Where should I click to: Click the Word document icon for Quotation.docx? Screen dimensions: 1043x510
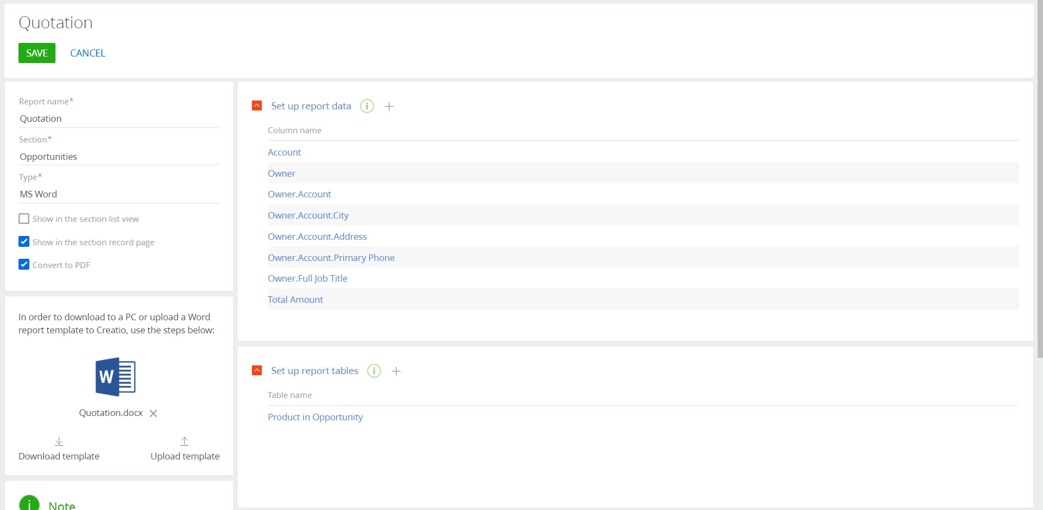(115, 376)
